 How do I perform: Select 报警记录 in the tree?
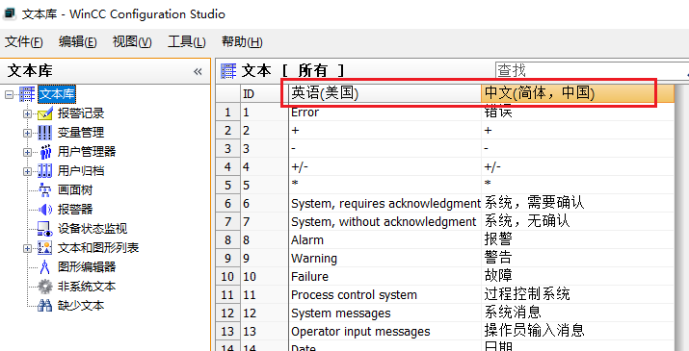point(81,113)
